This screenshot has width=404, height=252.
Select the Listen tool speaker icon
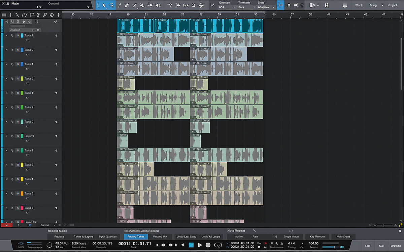158,5
